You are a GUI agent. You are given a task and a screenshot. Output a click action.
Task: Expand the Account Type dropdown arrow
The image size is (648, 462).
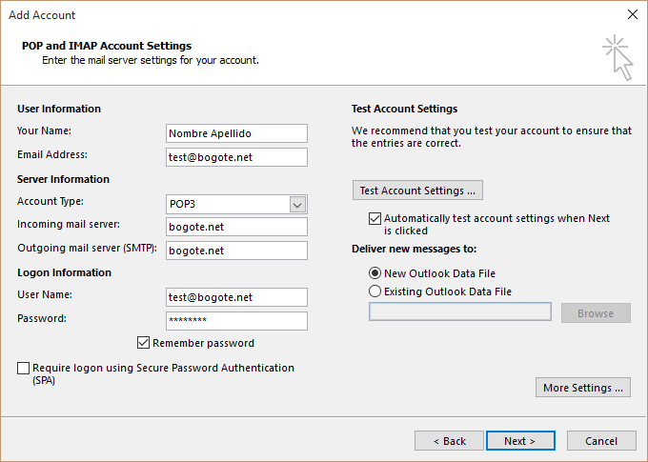coord(297,205)
